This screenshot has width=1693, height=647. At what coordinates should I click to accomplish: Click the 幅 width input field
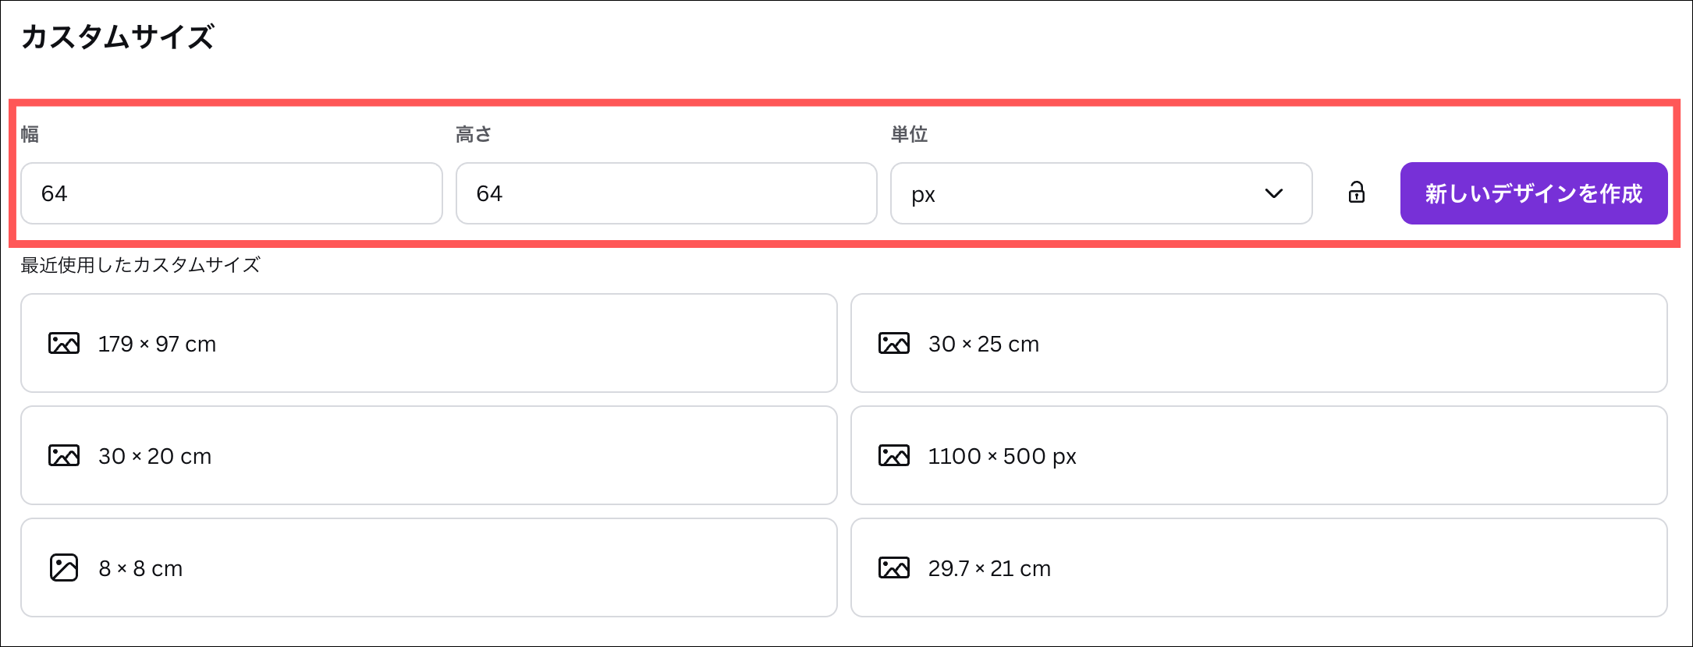(x=231, y=193)
